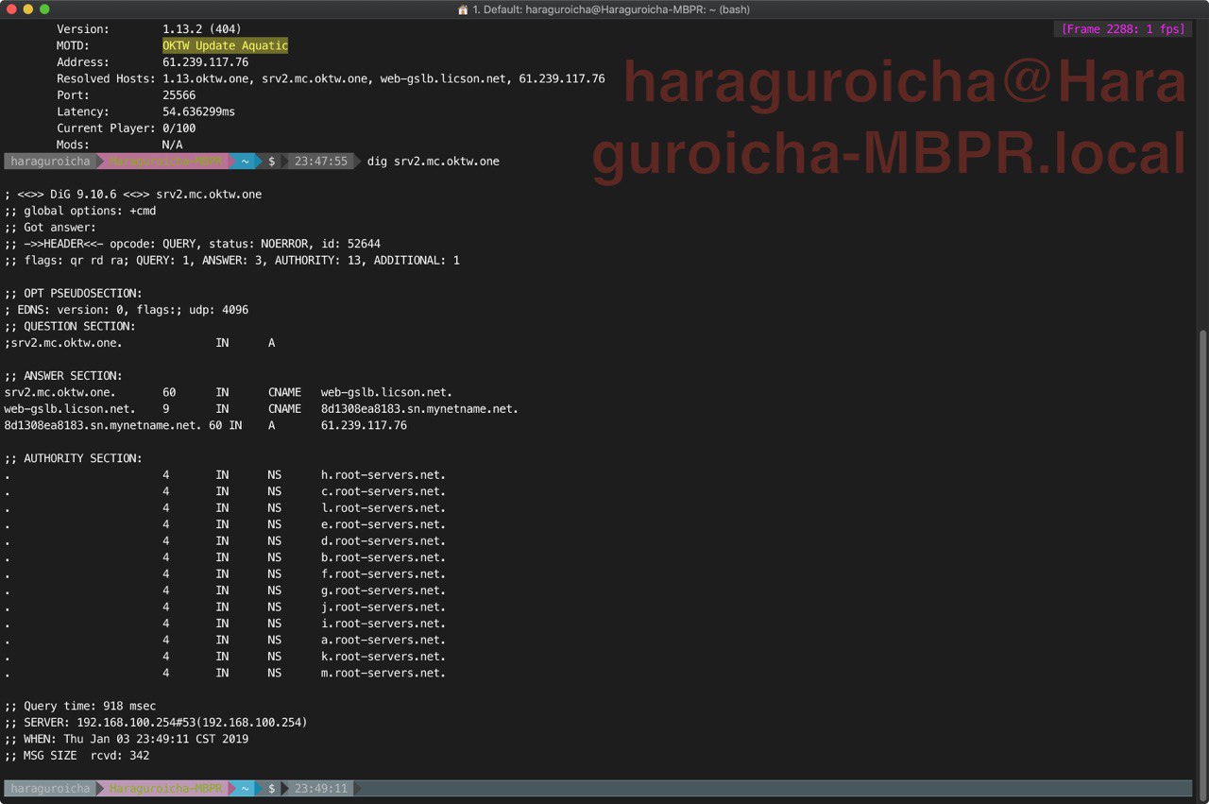The width and height of the screenshot is (1209, 804).
Task: Click k.root-servers.net. entry
Action: [x=383, y=657]
